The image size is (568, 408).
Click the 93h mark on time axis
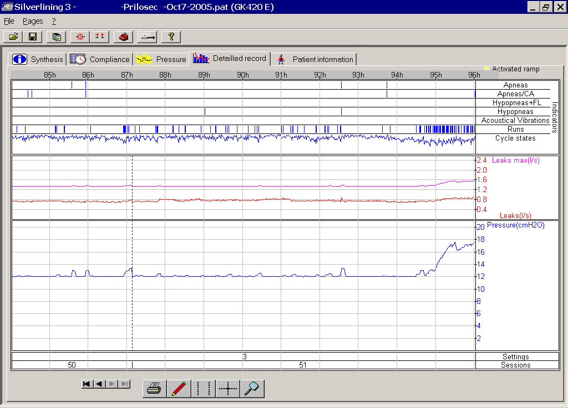358,75
